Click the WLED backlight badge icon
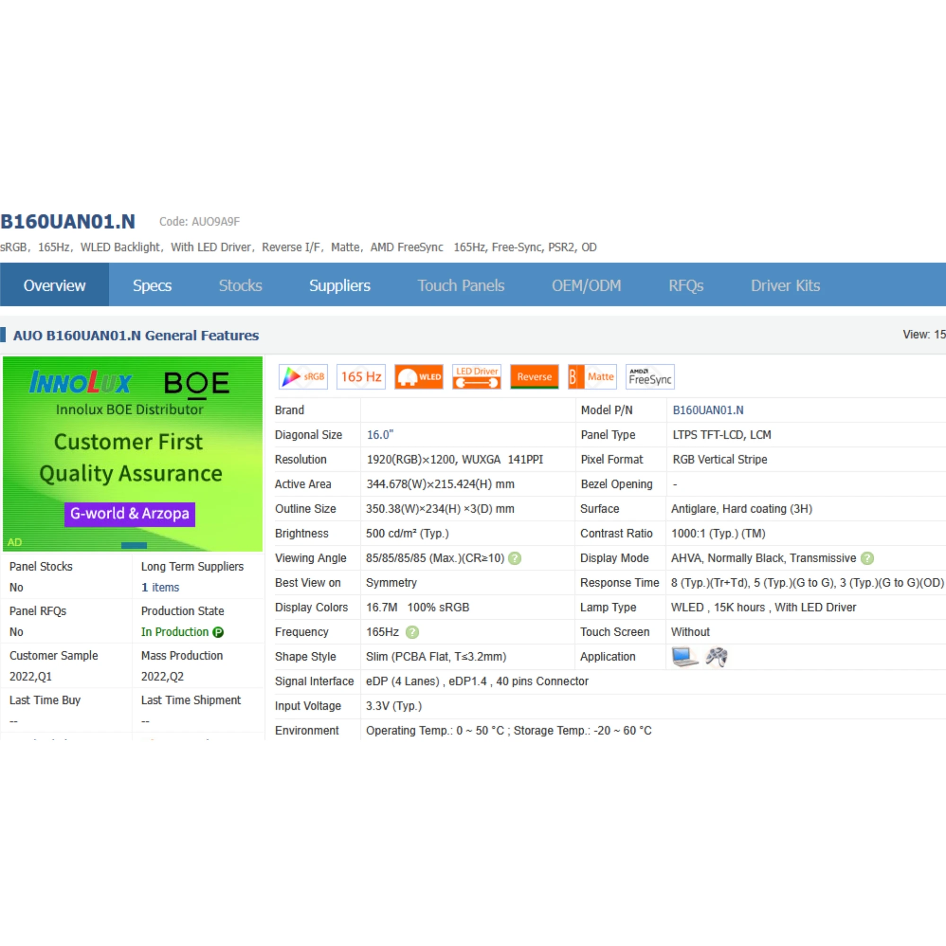 (419, 377)
